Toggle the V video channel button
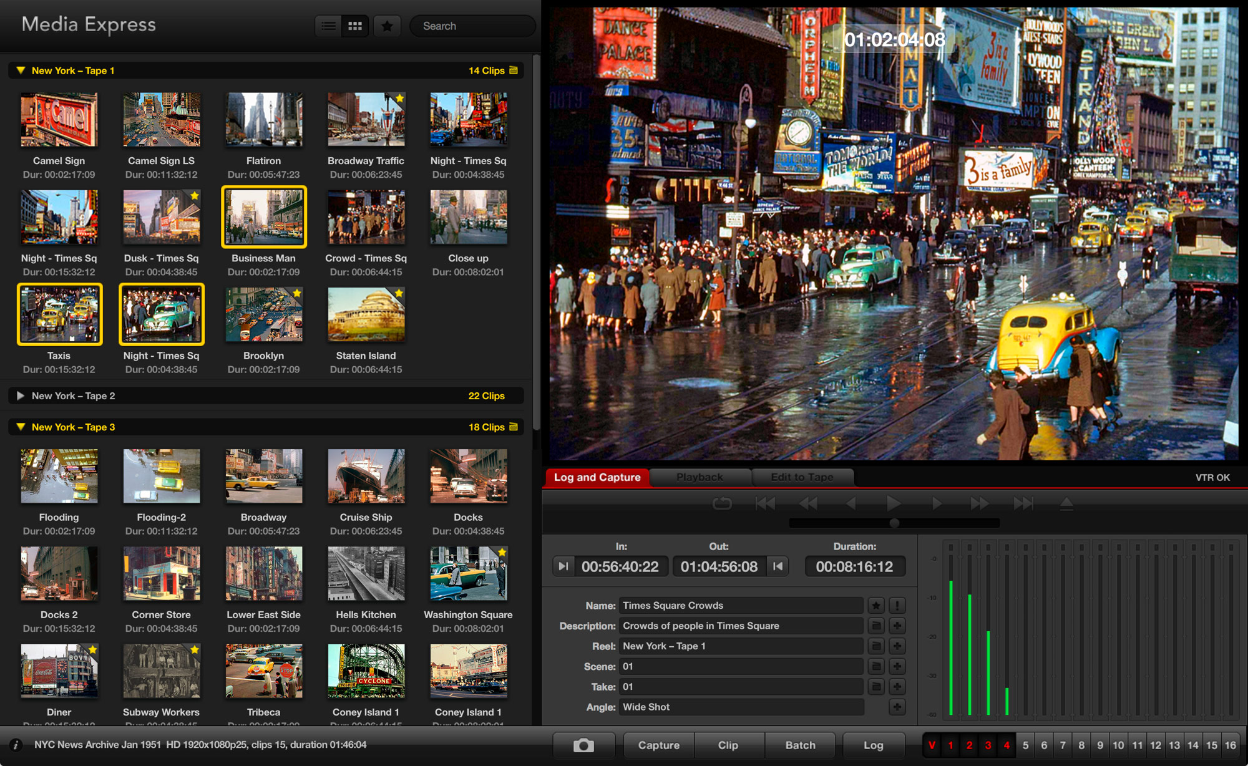1248x766 pixels. 932,745
